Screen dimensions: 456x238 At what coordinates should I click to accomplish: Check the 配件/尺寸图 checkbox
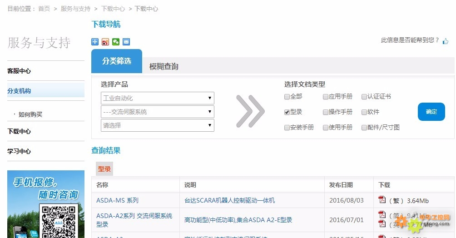(364, 128)
